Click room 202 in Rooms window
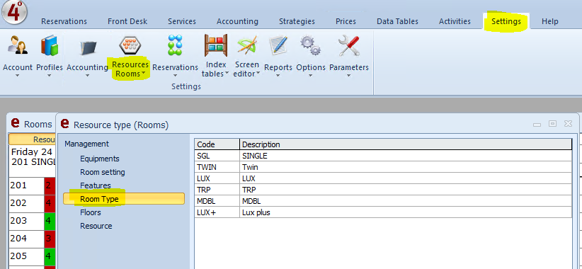 point(26,203)
